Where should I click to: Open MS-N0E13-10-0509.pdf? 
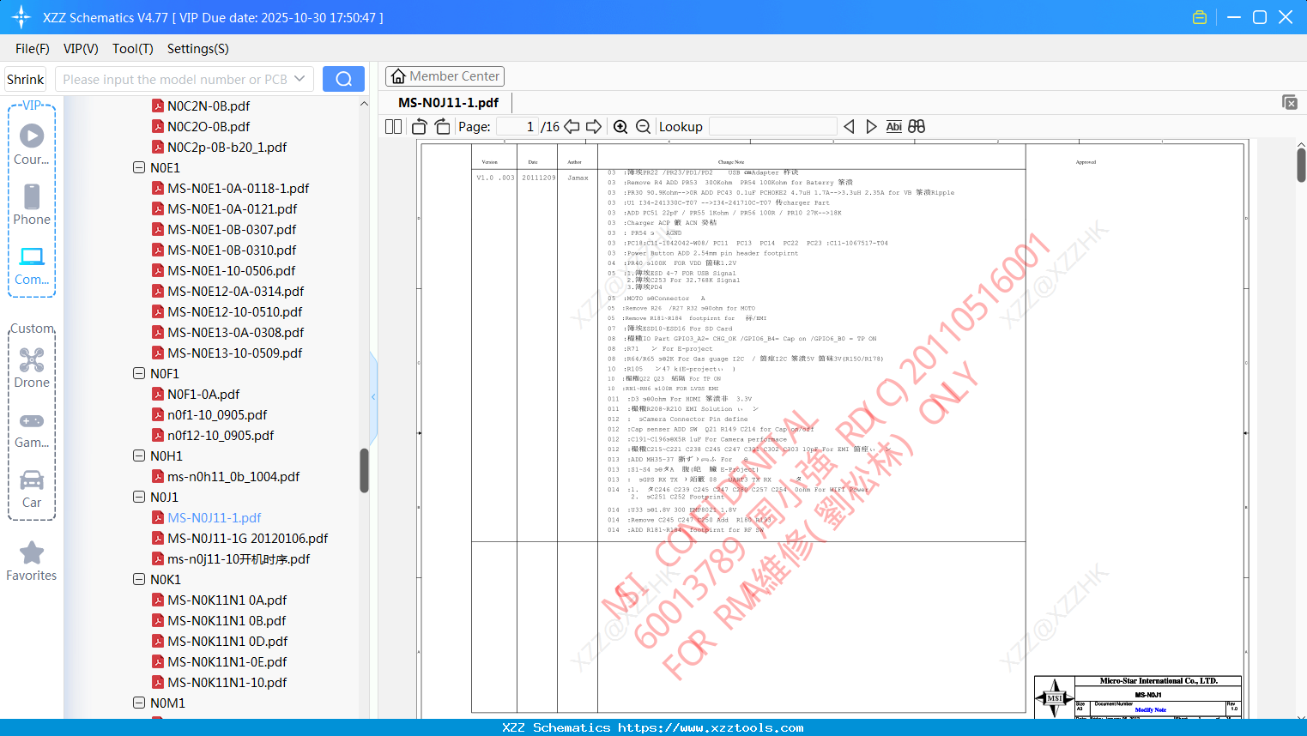tap(235, 353)
